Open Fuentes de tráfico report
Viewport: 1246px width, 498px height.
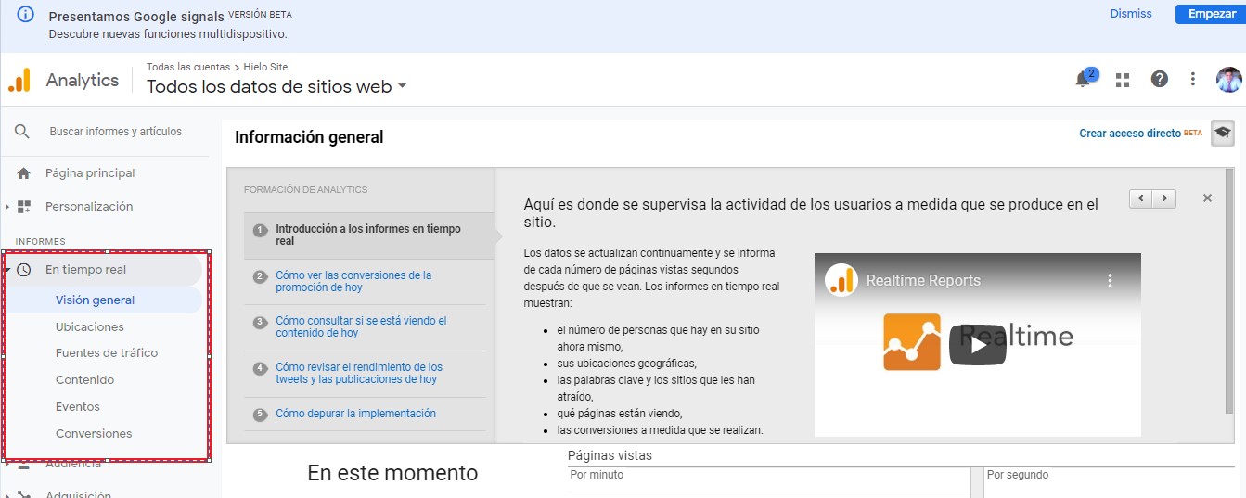coord(107,353)
